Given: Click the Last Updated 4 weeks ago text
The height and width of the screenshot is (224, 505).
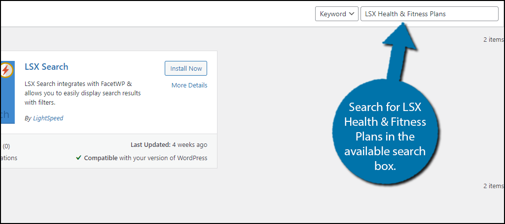Looking at the screenshot, I should pos(169,145).
